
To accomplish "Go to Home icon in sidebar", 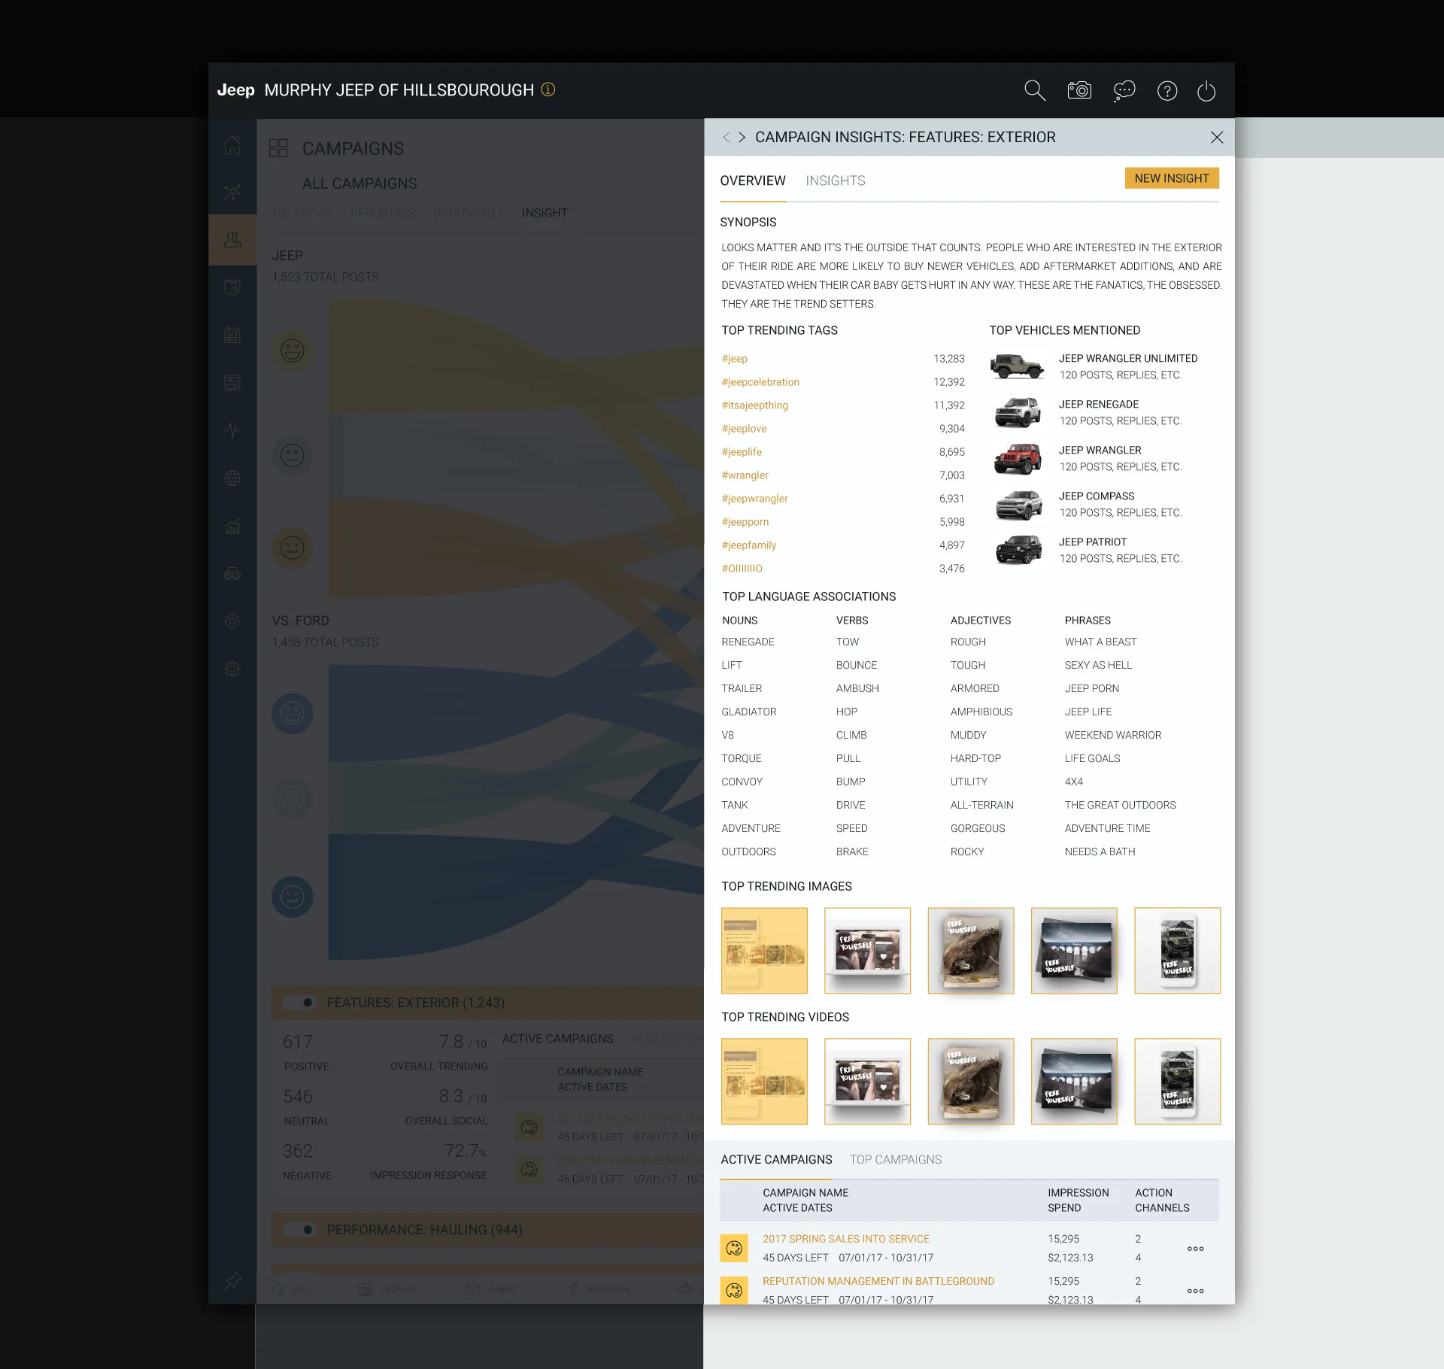I will [x=232, y=145].
